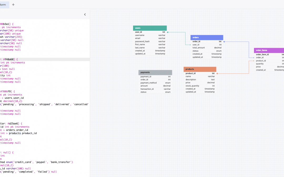Click the total_amount field in orders table
The height and width of the screenshot is (177, 284).
(x=207, y=48)
